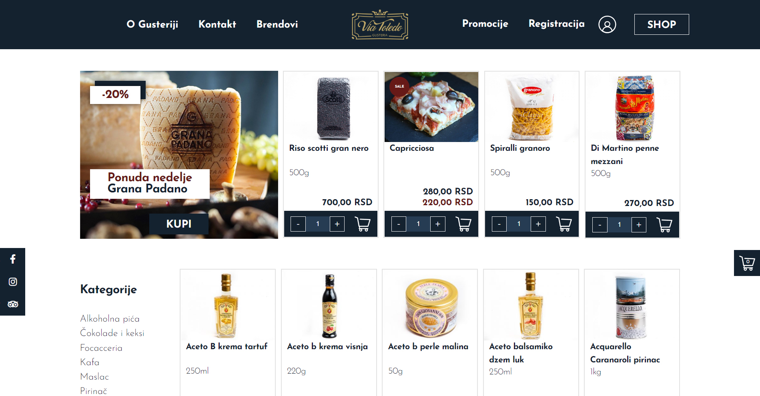Viewport: 760px width, 396px height.
Task: Select Alkoholna pića category
Action: 110,318
